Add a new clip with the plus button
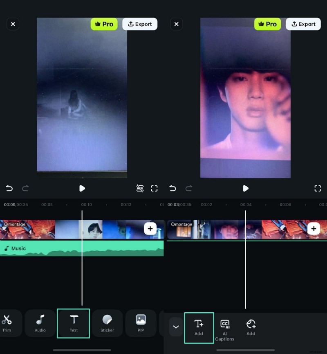 tap(150, 228)
